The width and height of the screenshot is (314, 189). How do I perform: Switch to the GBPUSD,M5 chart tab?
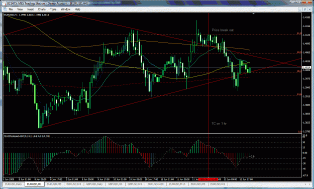point(135,184)
